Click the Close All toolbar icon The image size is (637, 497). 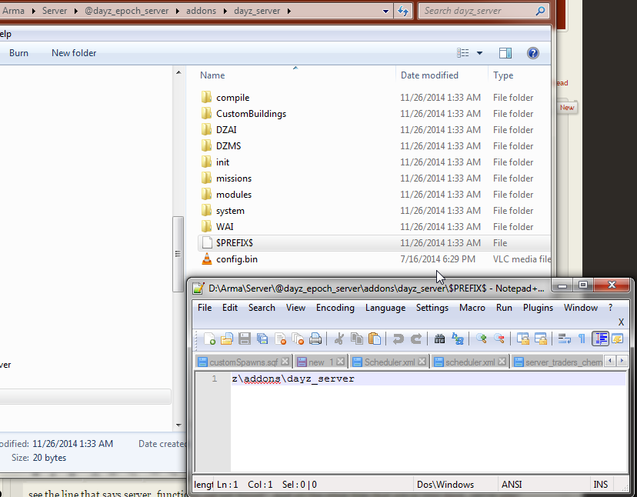click(x=298, y=339)
